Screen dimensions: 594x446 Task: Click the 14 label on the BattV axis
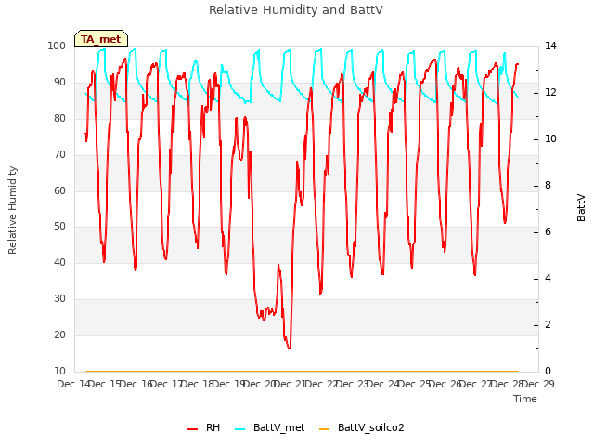[x=550, y=46]
